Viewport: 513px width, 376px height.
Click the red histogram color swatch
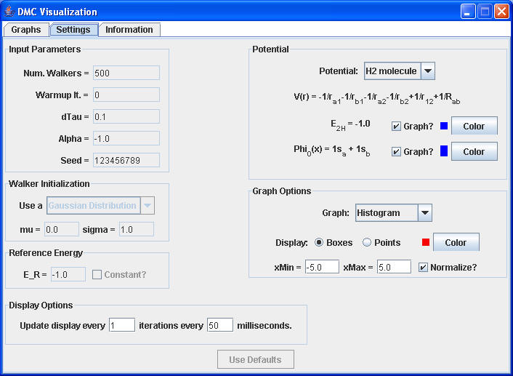pos(427,242)
